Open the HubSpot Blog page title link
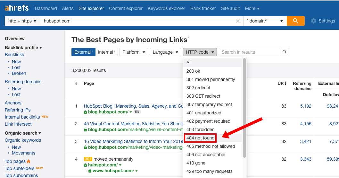The width and height of the screenshot is (339, 178). point(134,106)
